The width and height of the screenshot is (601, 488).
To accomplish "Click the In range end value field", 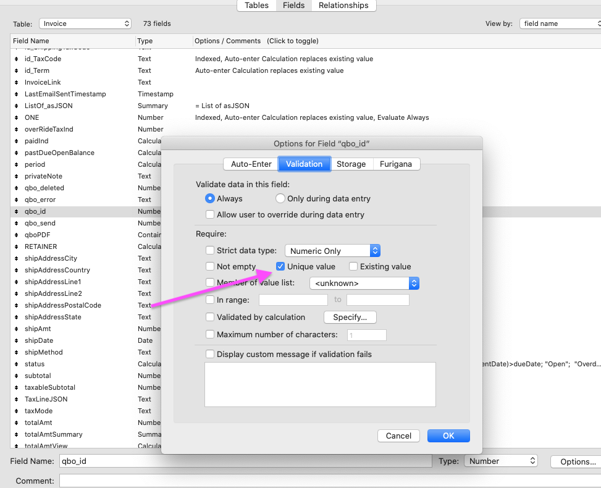I will 378,300.
